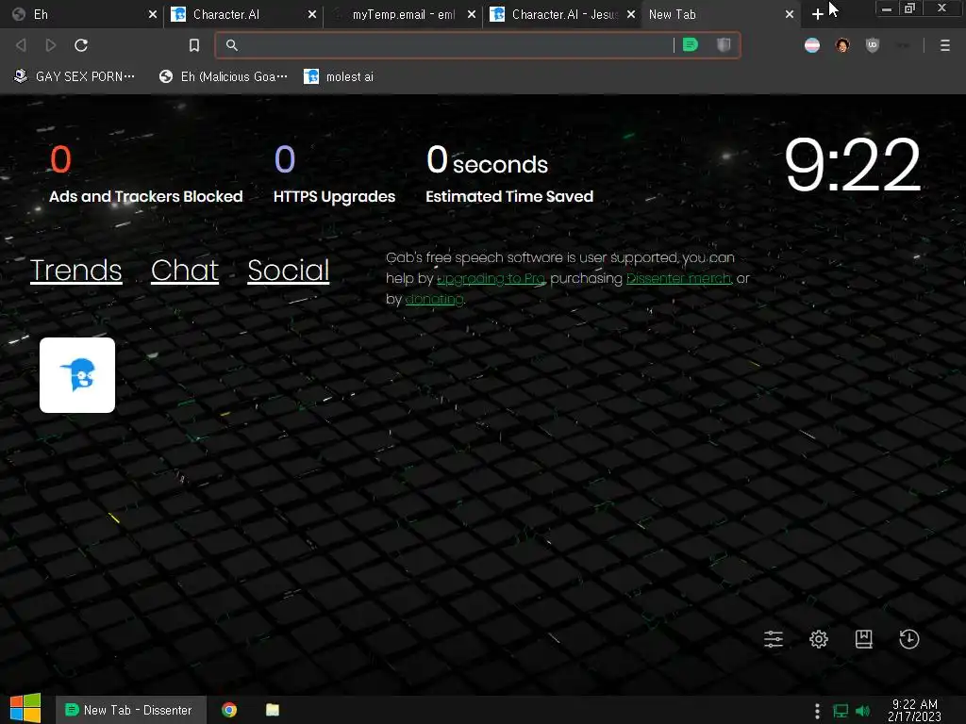Launch Chrome from the taskbar
966x724 pixels.
click(x=229, y=710)
